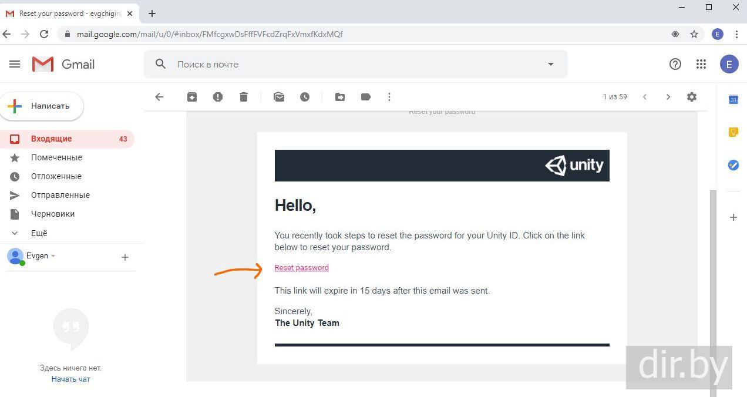
Task: Archive this email with the toolbar icon
Action: point(192,97)
